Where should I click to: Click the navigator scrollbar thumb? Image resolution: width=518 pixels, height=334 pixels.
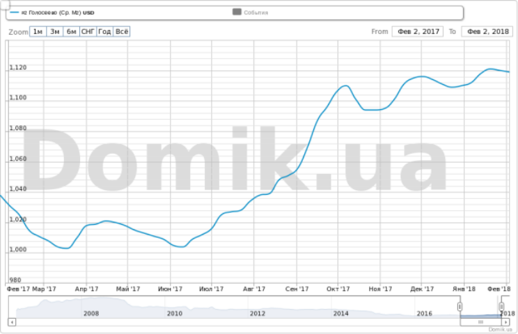point(480,321)
